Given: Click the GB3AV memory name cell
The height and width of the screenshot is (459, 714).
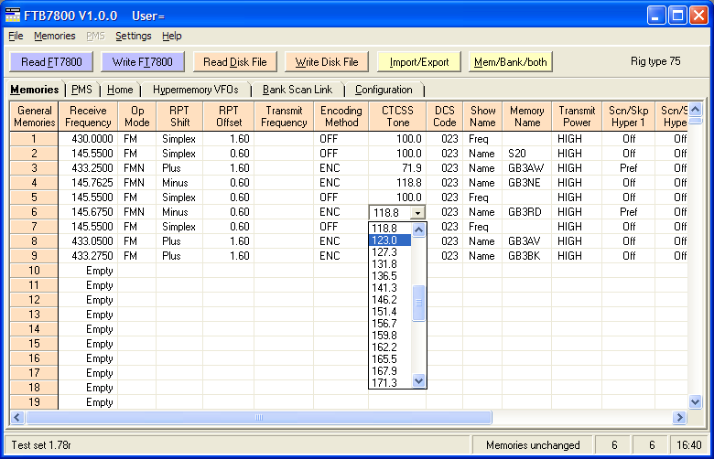Looking at the screenshot, I should pyautogui.click(x=527, y=241).
